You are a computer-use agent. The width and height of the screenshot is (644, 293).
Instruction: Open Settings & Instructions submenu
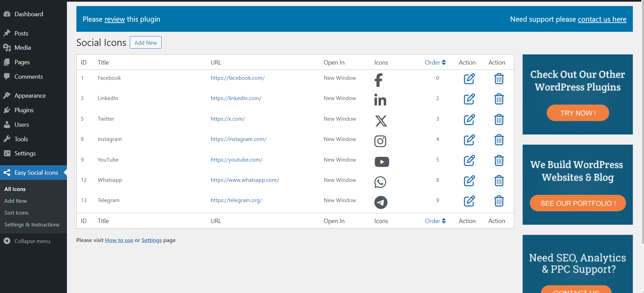click(x=32, y=224)
